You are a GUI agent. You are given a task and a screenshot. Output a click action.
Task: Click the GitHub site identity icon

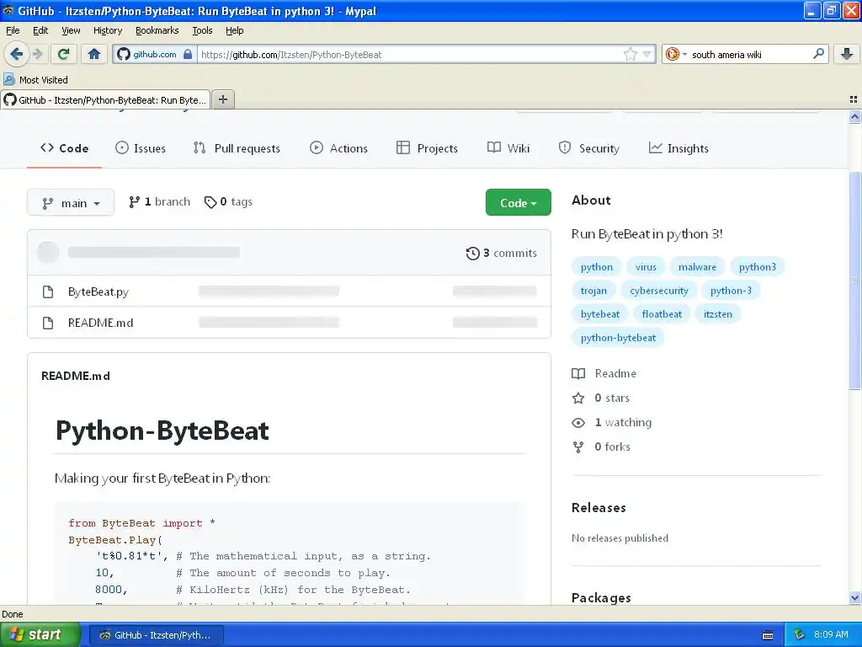pyautogui.click(x=124, y=54)
